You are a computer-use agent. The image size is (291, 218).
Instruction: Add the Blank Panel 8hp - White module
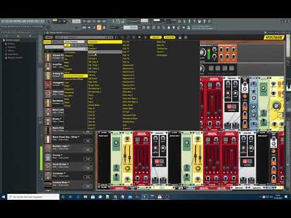pyautogui.click(x=88, y=140)
